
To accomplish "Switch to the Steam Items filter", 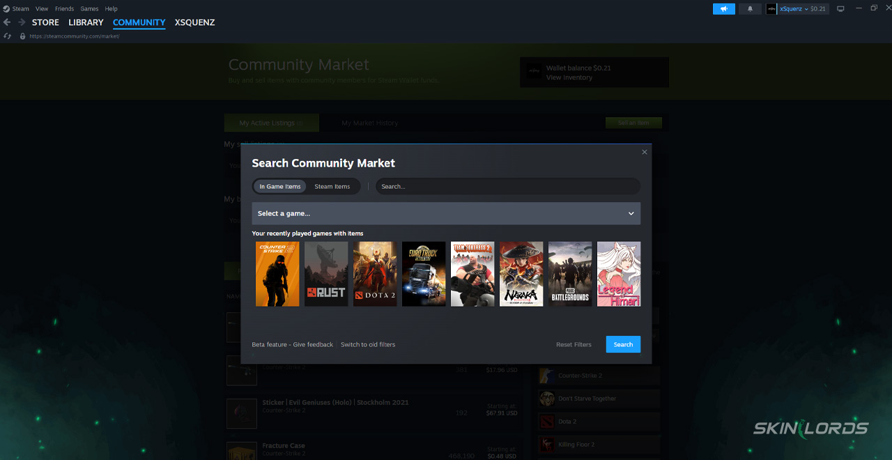I will click(333, 186).
